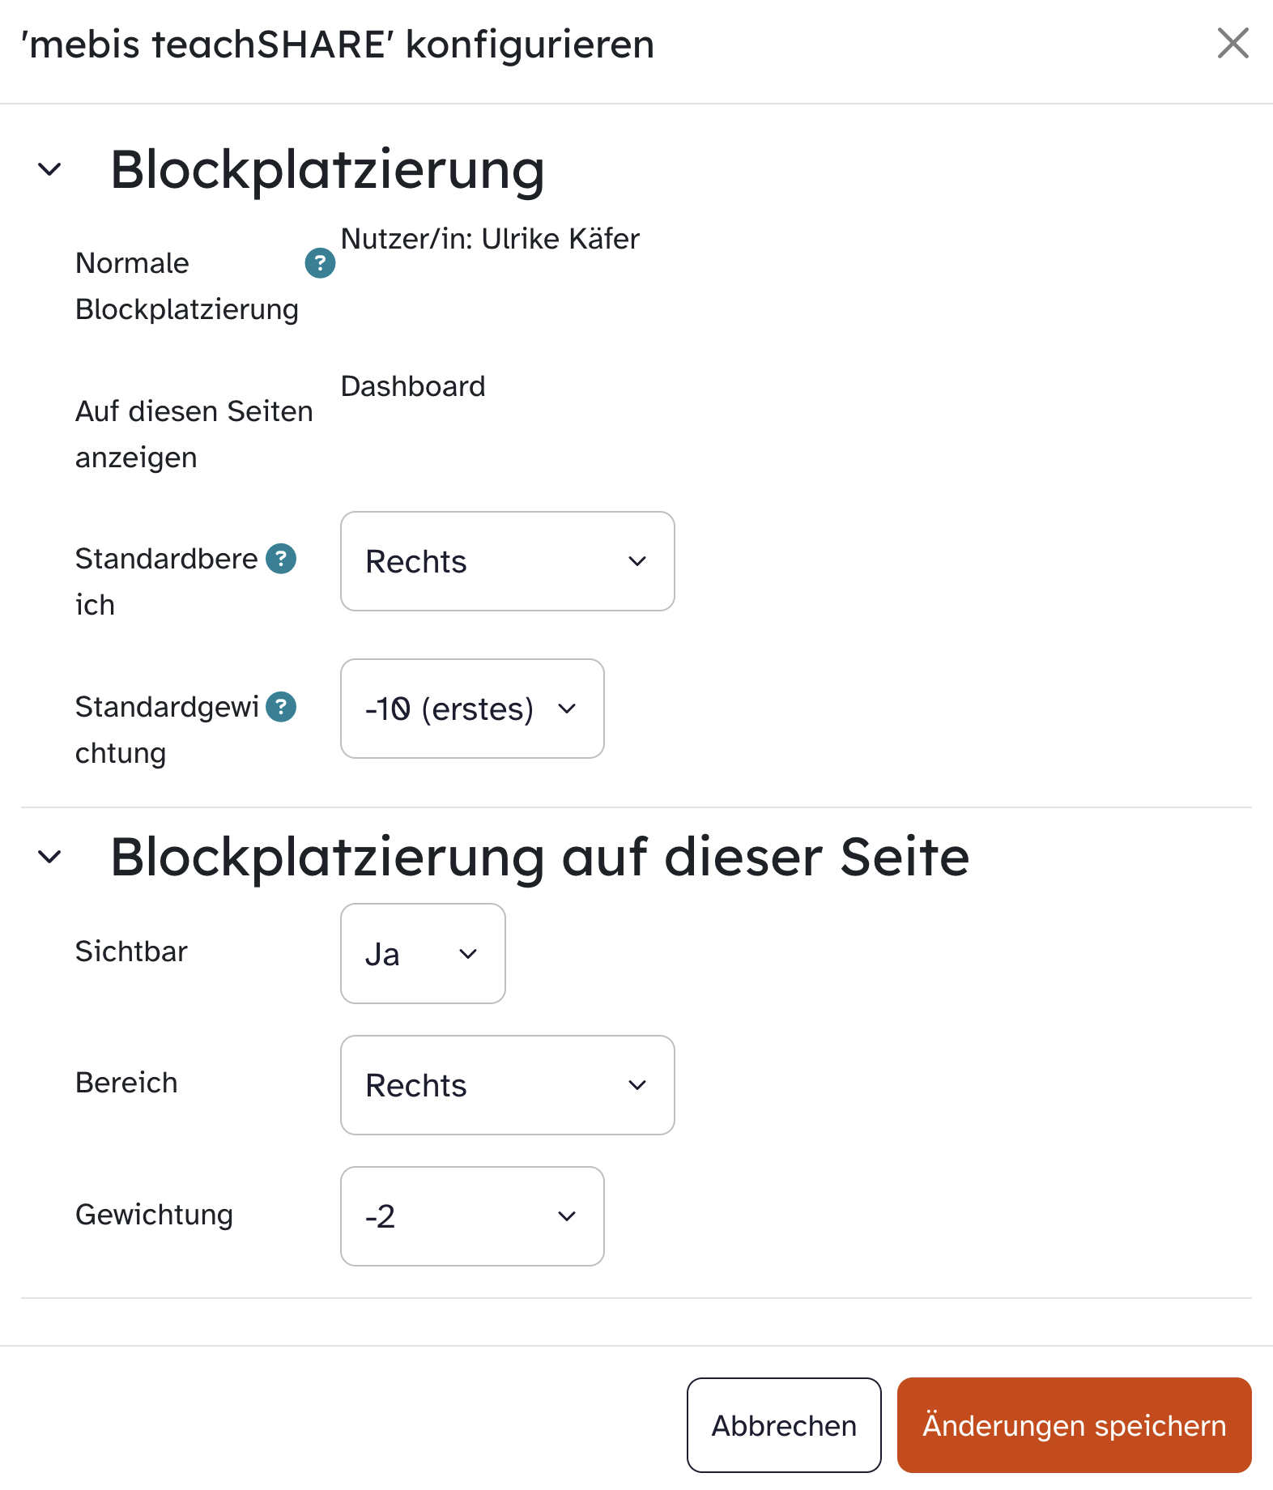Click the Nutzer/in: Ulrike Käfer text

[490, 239]
